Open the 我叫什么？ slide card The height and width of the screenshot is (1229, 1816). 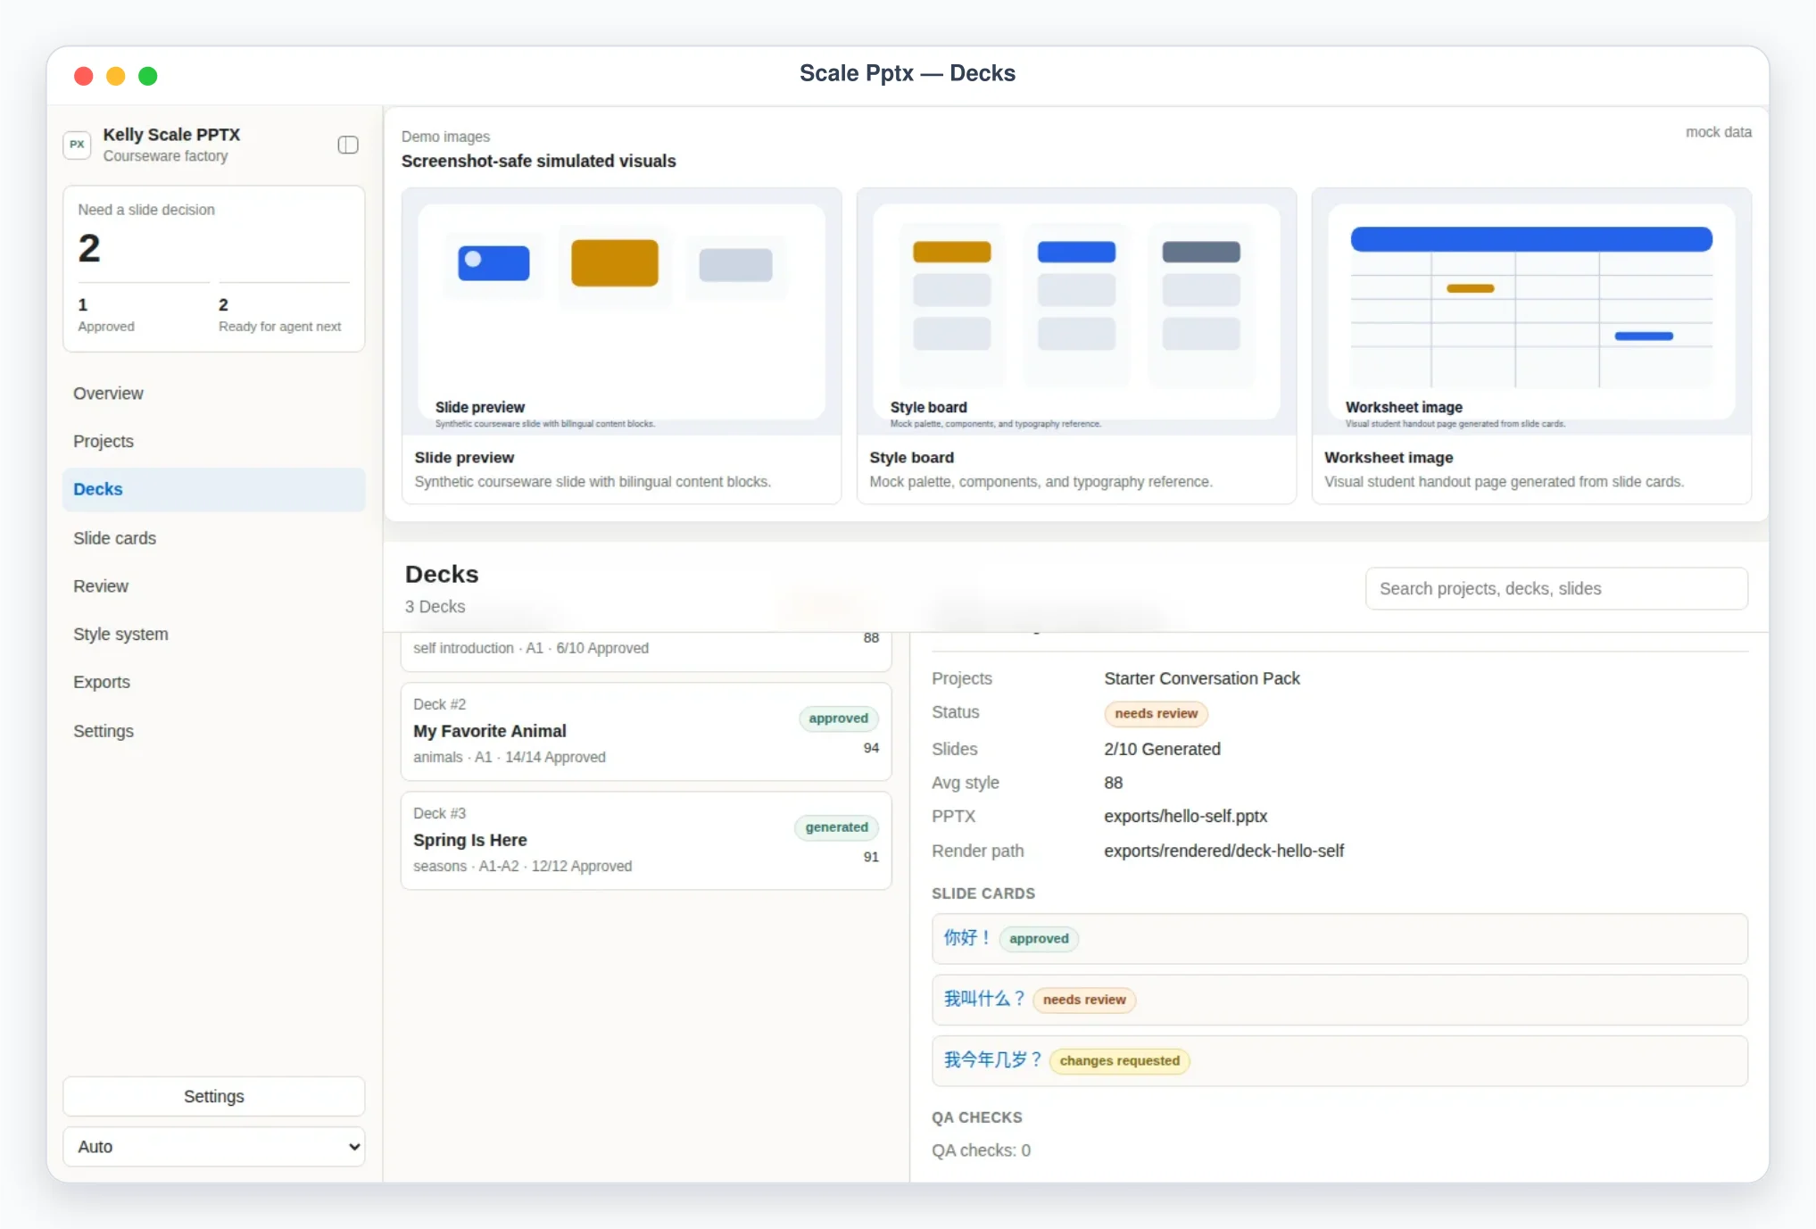pyautogui.click(x=1339, y=1000)
